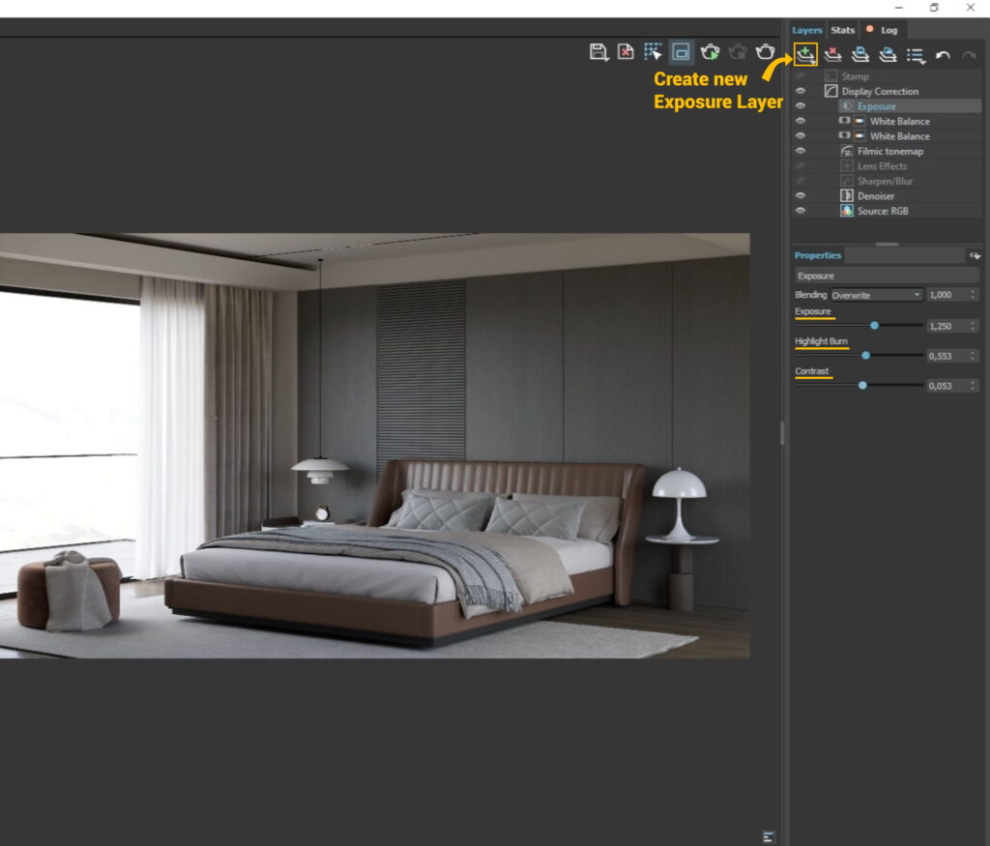The image size is (990, 846).
Task: Click the Undo arrow in the layers toolbar
Action: (x=944, y=55)
